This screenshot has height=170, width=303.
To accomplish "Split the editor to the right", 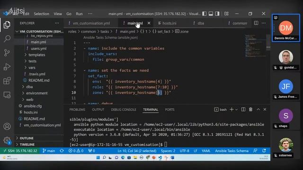I will click(256, 23).
